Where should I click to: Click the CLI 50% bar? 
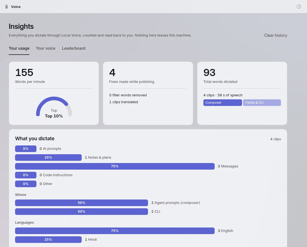click(81, 212)
